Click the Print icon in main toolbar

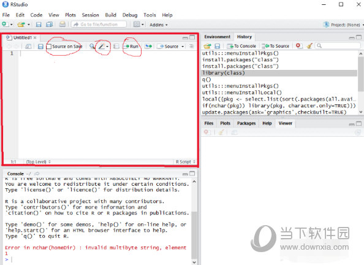click(62, 24)
